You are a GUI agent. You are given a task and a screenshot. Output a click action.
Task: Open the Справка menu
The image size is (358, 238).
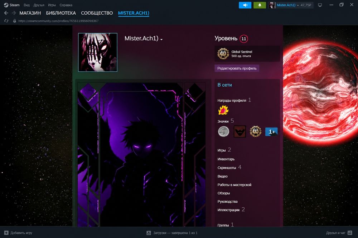click(x=66, y=5)
